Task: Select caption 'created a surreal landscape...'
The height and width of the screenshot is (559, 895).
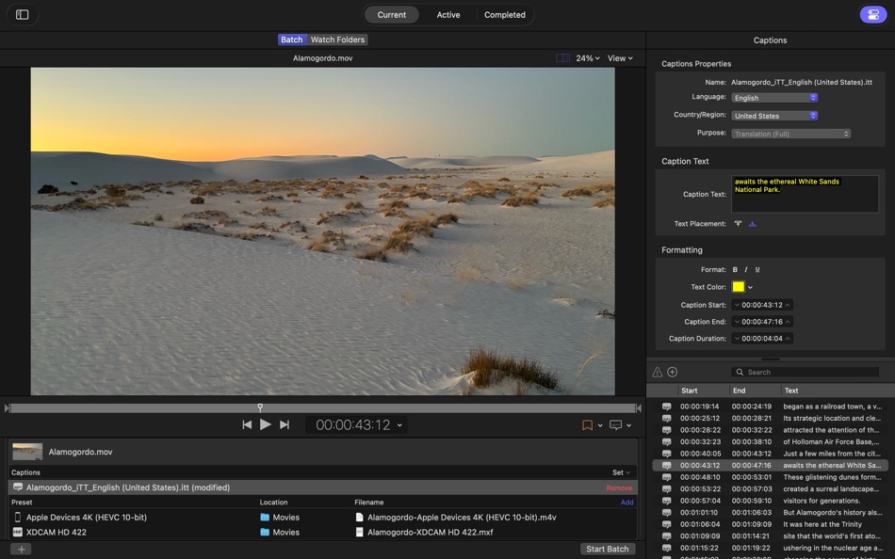Action: coord(770,489)
